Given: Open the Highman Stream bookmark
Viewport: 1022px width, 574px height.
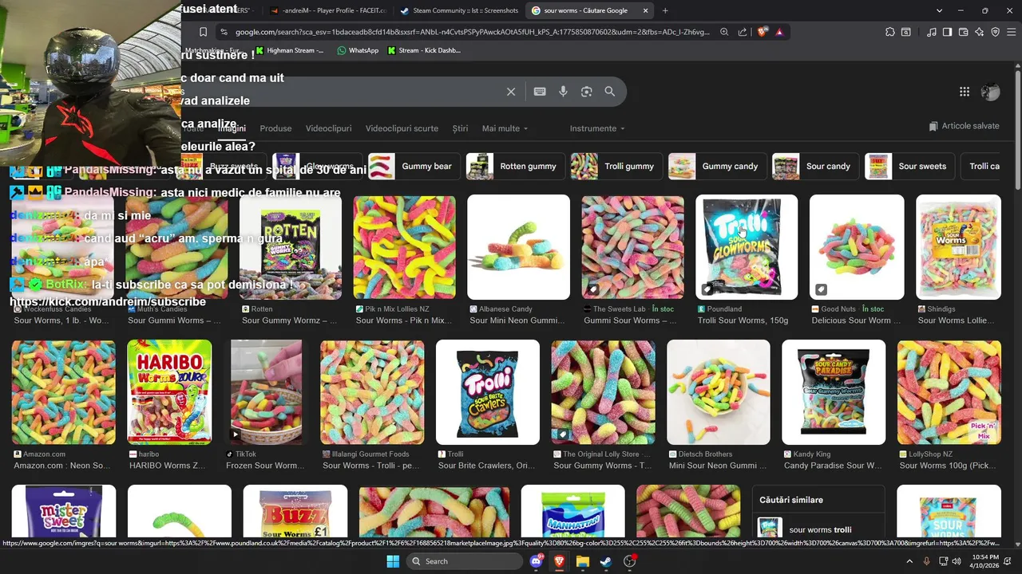Looking at the screenshot, I should point(289,50).
